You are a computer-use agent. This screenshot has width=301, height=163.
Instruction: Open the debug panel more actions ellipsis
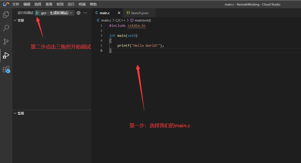(x=85, y=13)
